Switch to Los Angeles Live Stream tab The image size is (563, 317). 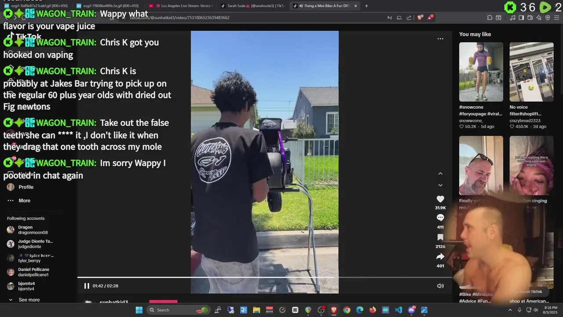coord(181,6)
